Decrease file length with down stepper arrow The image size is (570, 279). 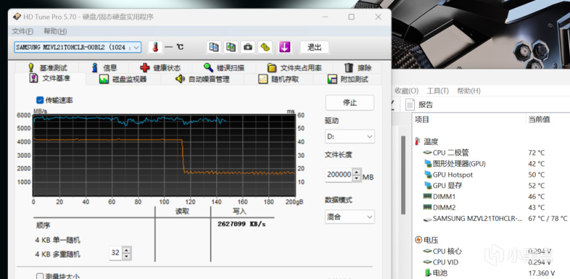click(x=357, y=178)
